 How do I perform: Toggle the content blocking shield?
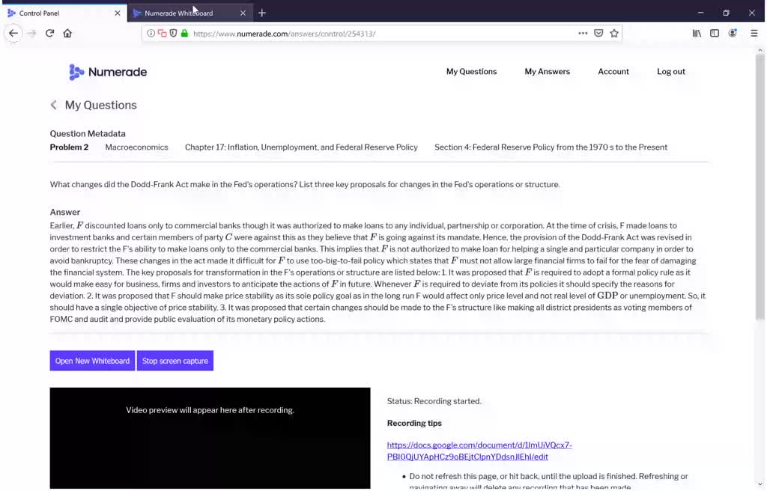click(x=173, y=33)
